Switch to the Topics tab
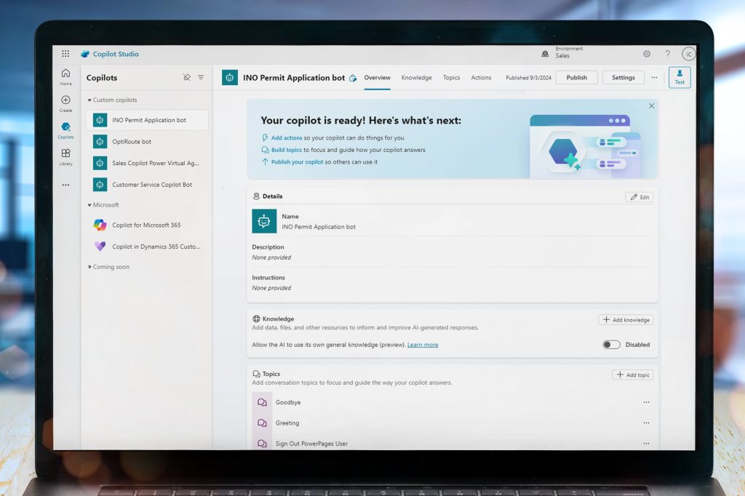The height and width of the screenshot is (496, 745). click(x=451, y=77)
